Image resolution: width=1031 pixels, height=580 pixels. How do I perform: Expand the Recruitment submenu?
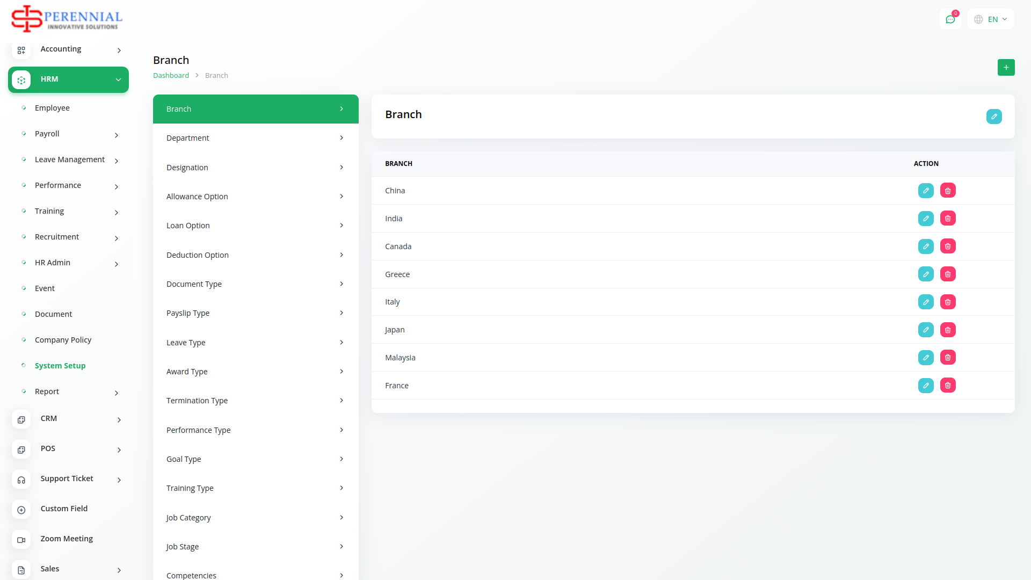tap(70, 237)
